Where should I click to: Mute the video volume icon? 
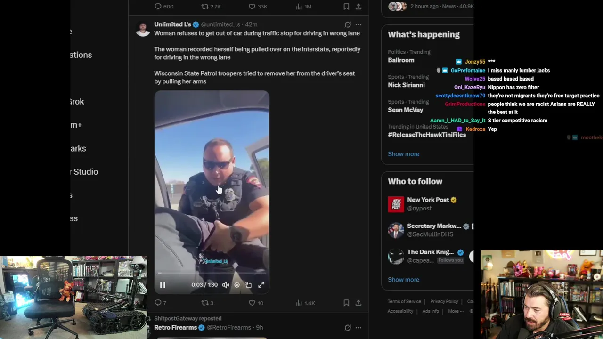(226, 285)
